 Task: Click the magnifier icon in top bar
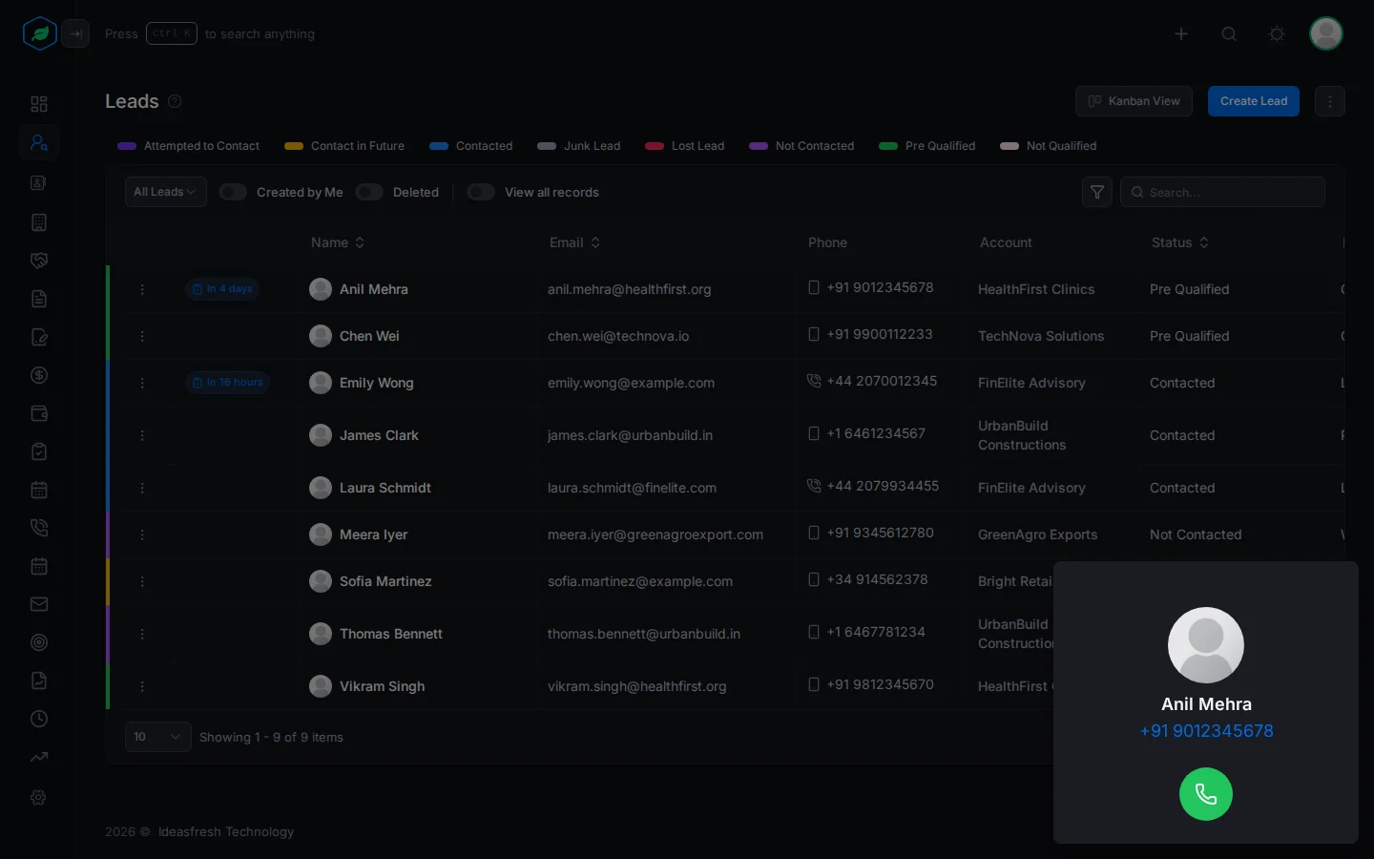point(1229,33)
